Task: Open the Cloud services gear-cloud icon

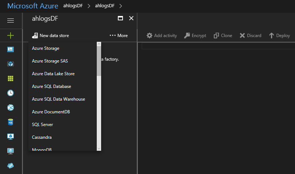Action: click(11, 166)
